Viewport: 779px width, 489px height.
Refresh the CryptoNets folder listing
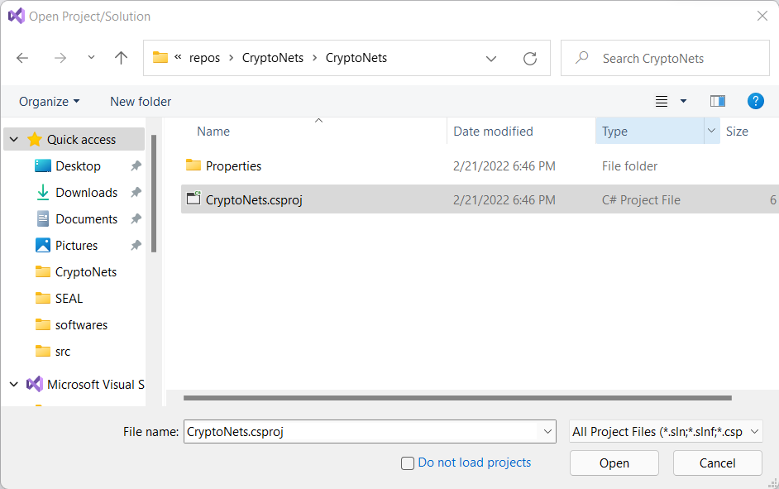(x=530, y=59)
